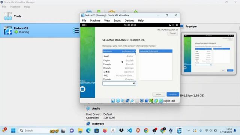Click the hard disk activity icon in VM status bar

[x=113, y=100]
